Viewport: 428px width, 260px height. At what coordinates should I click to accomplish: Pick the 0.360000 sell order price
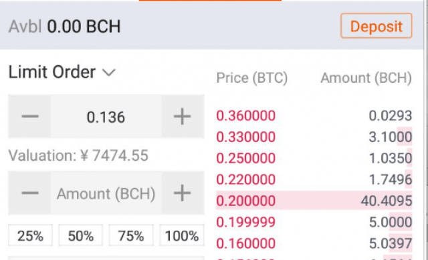[245, 115]
